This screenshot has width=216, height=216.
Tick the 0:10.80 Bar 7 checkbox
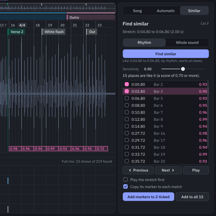coord(127,112)
